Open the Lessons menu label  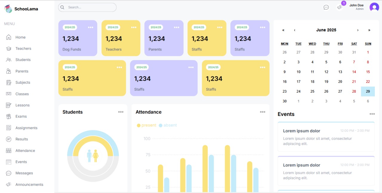point(23,105)
